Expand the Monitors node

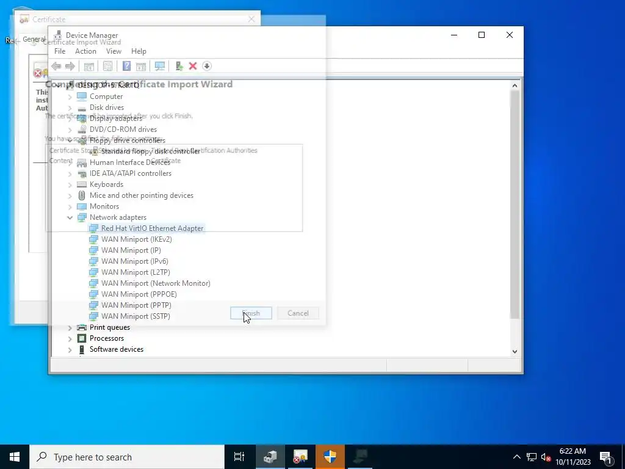tap(70, 206)
